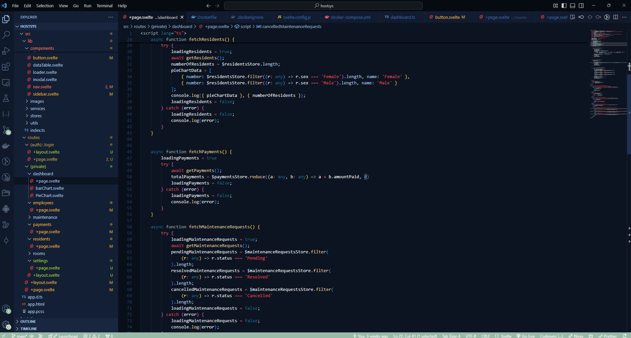Toggle the bottom panel visibility
631x338 pixels.
click(572, 5)
